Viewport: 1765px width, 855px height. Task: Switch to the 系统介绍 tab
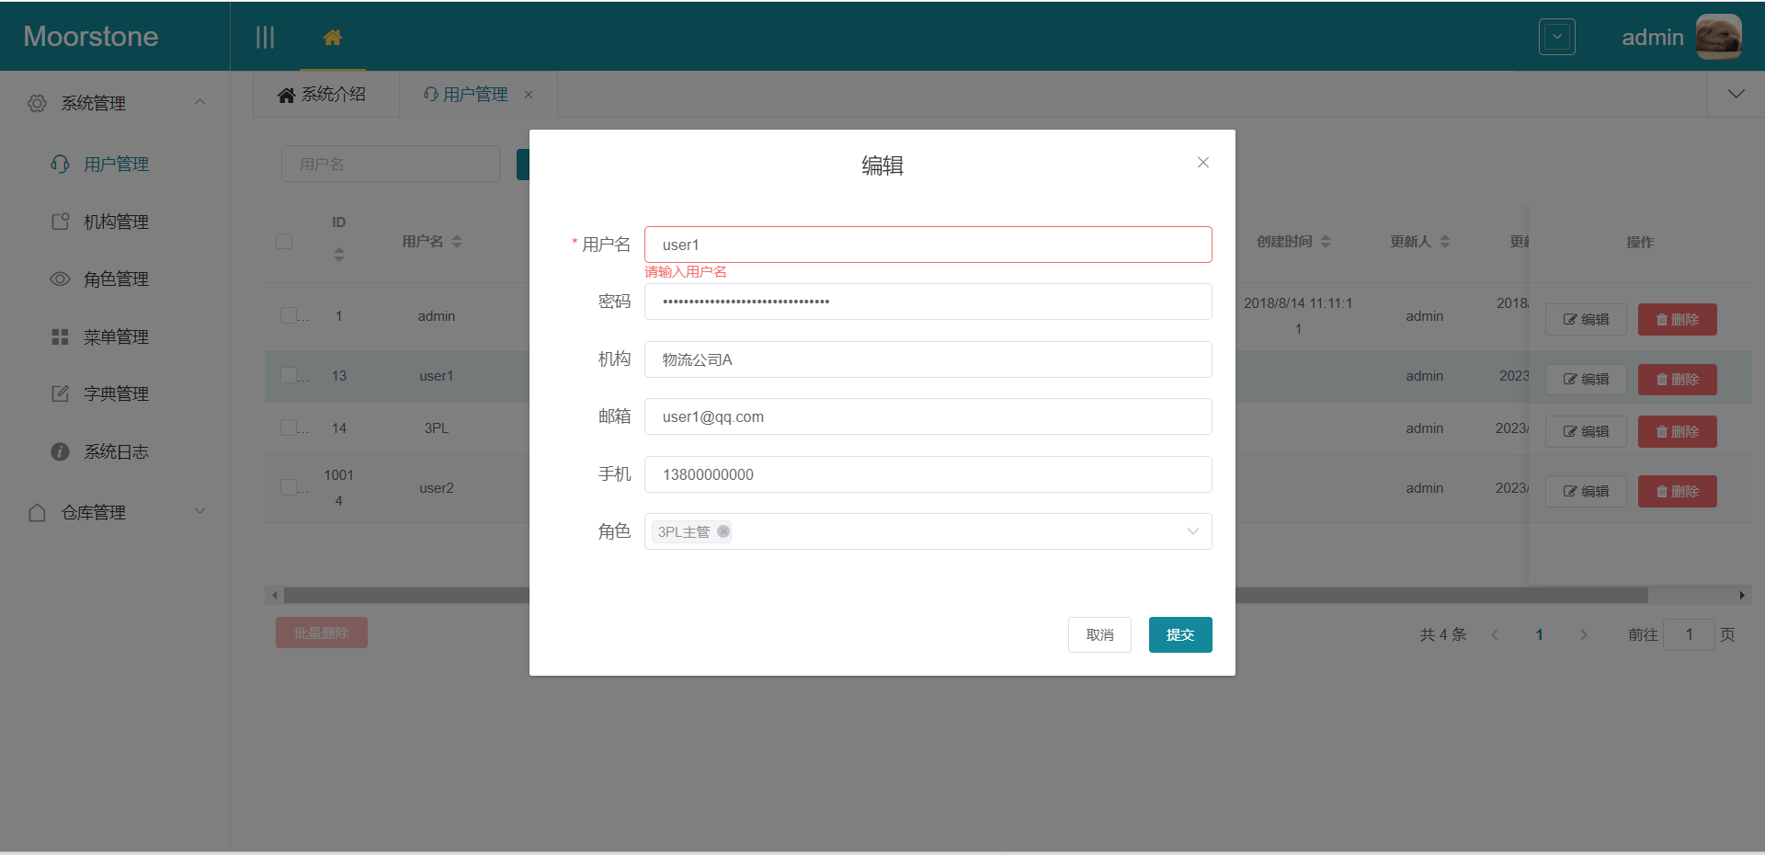326,93
